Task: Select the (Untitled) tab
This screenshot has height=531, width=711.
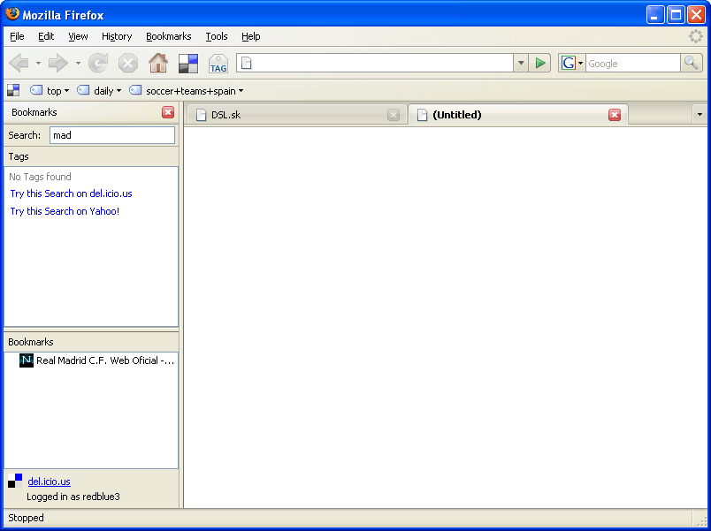Action: pyautogui.click(x=518, y=115)
